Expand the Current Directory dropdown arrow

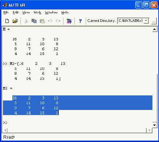[146, 21]
